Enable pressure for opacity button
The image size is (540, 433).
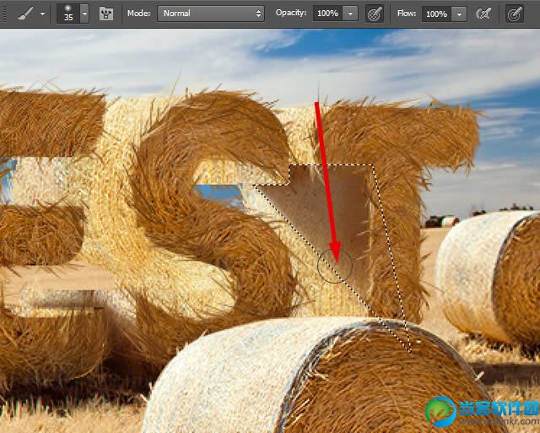[375, 14]
